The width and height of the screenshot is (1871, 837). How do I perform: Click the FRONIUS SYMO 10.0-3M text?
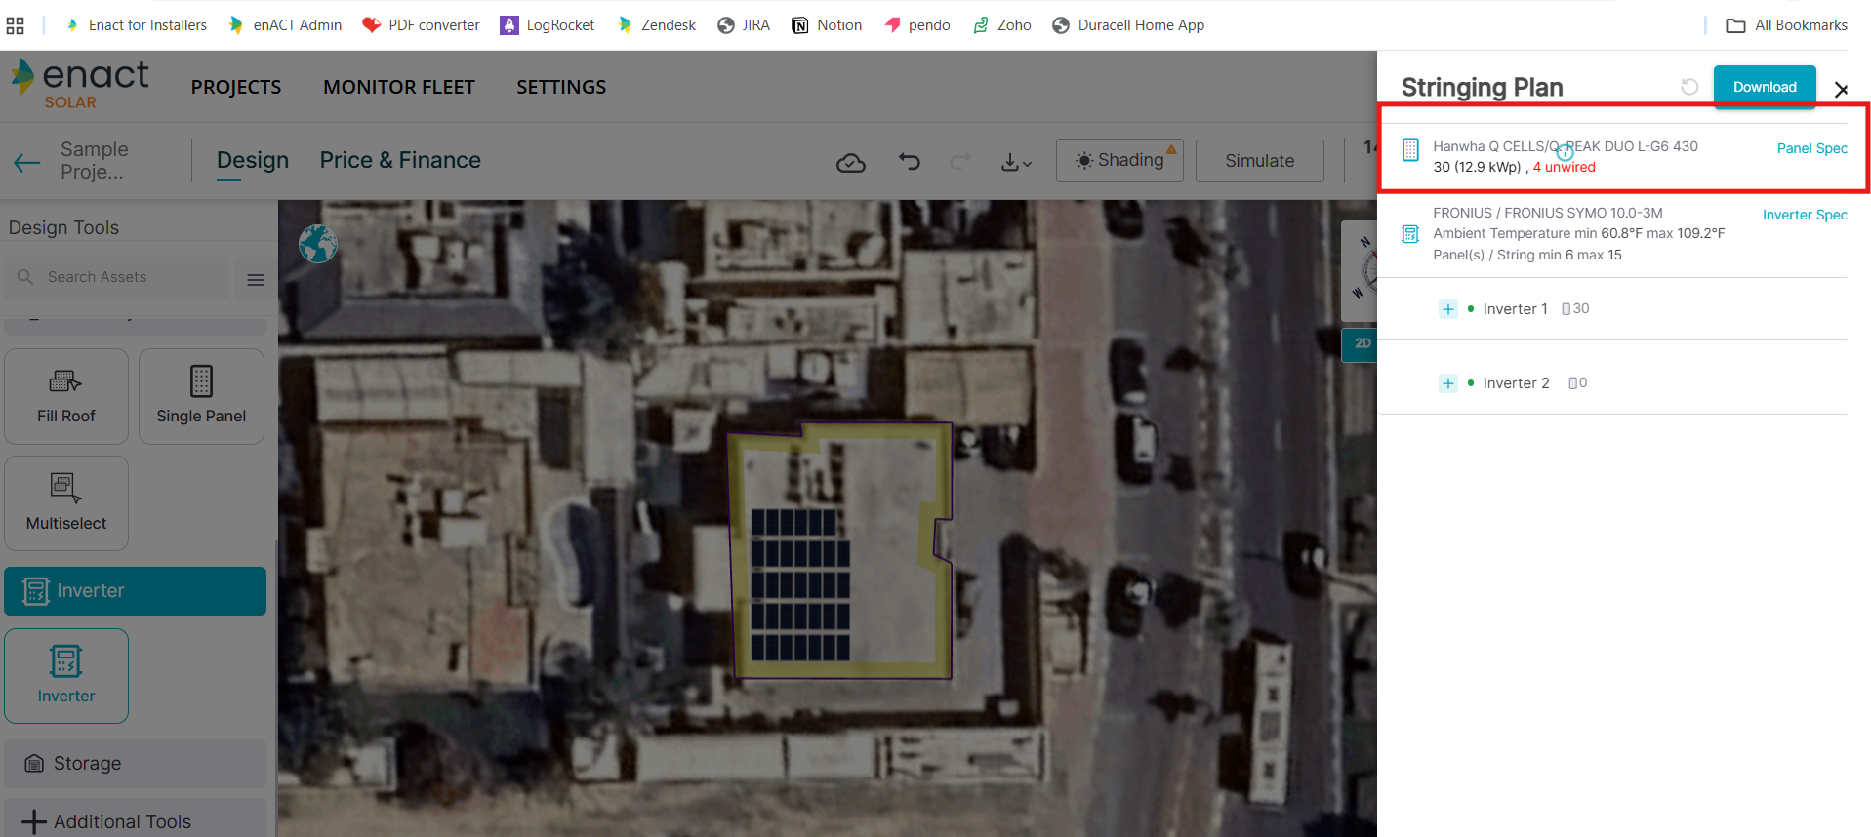pos(1548,213)
